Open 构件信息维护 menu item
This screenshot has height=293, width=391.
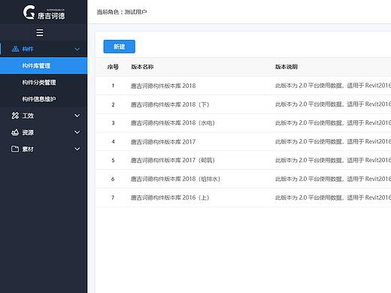[x=44, y=99]
